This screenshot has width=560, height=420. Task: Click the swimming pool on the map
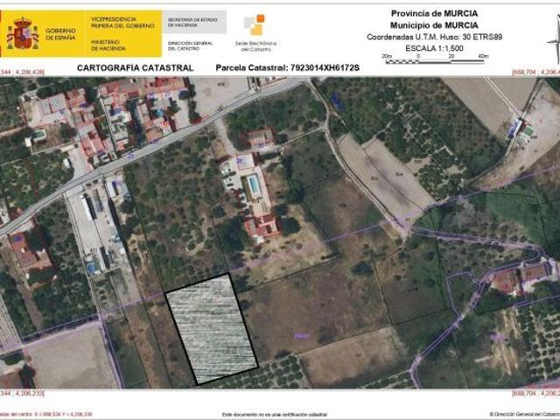click(x=254, y=185)
